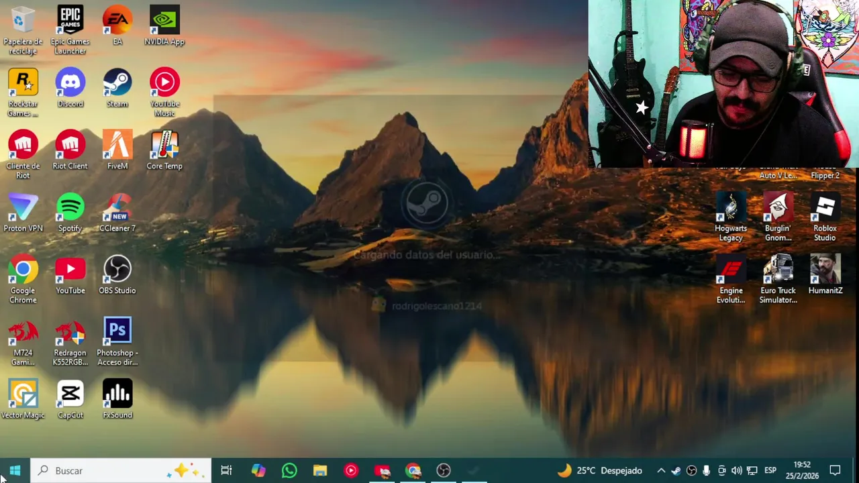Screen dimensions: 859x483
Task: Select the CCleaner 7 desktop icon
Action: [117, 213]
